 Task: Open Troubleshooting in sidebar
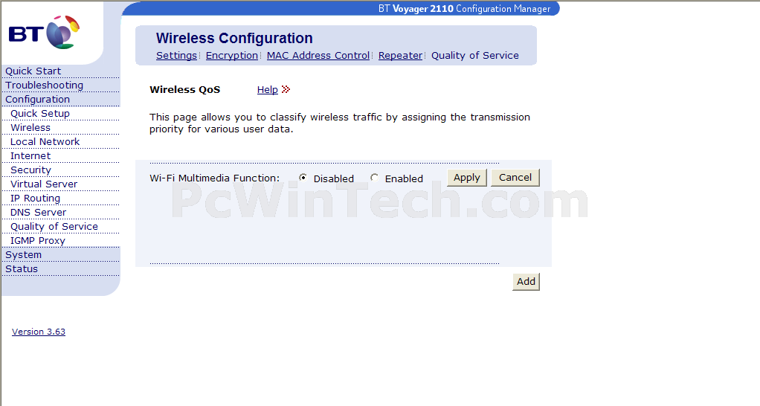[x=44, y=86]
